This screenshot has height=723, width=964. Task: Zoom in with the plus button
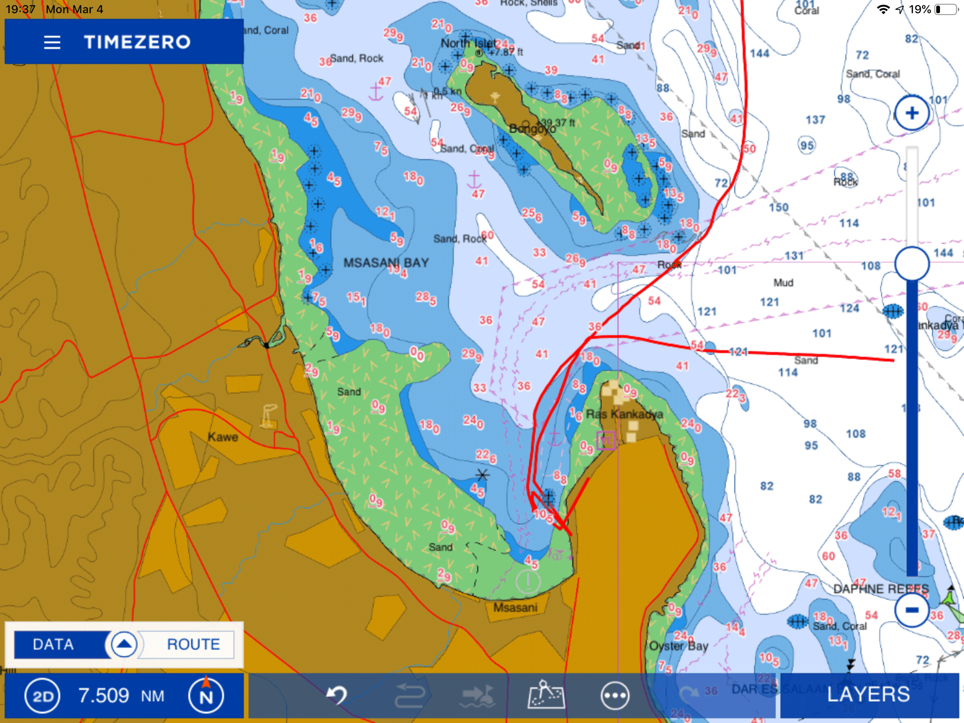(911, 113)
